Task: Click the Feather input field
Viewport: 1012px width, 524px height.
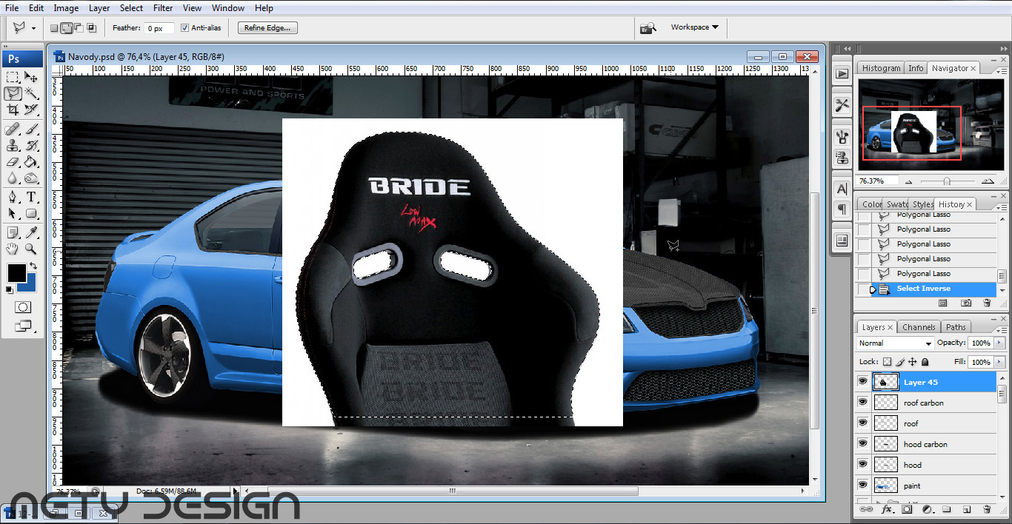Action: (x=159, y=28)
